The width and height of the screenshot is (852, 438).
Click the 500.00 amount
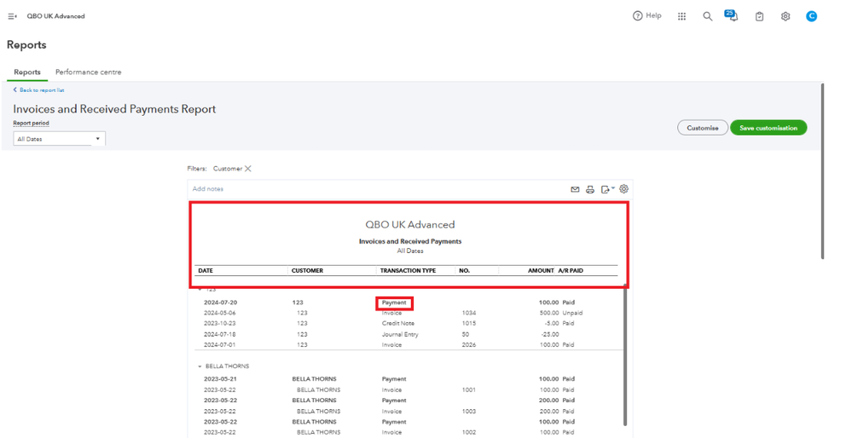pyautogui.click(x=548, y=314)
